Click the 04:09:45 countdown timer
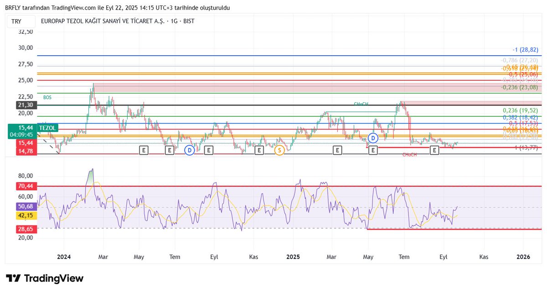Image resolution: width=547 pixels, height=293 pixels. pyautogui.click(x=22, y=134)
